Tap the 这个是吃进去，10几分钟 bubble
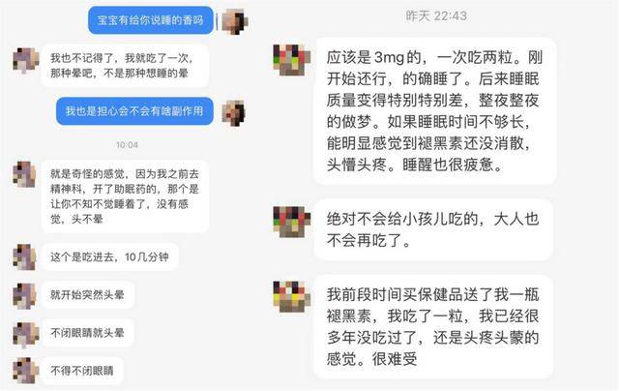619x391 pixels. click(109, 257)
